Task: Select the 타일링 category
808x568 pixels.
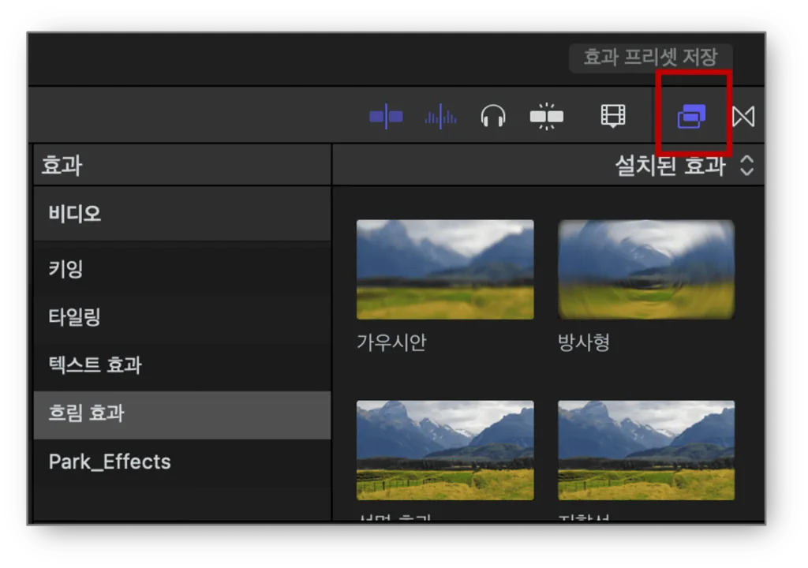Action: tap(182, 316)
